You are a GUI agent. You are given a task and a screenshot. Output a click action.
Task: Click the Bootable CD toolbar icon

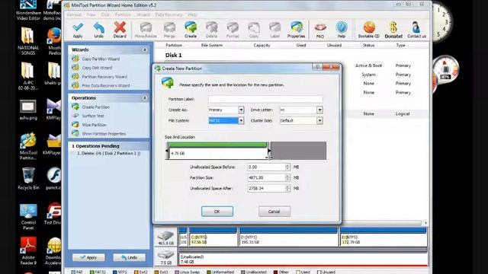(369, 30)
